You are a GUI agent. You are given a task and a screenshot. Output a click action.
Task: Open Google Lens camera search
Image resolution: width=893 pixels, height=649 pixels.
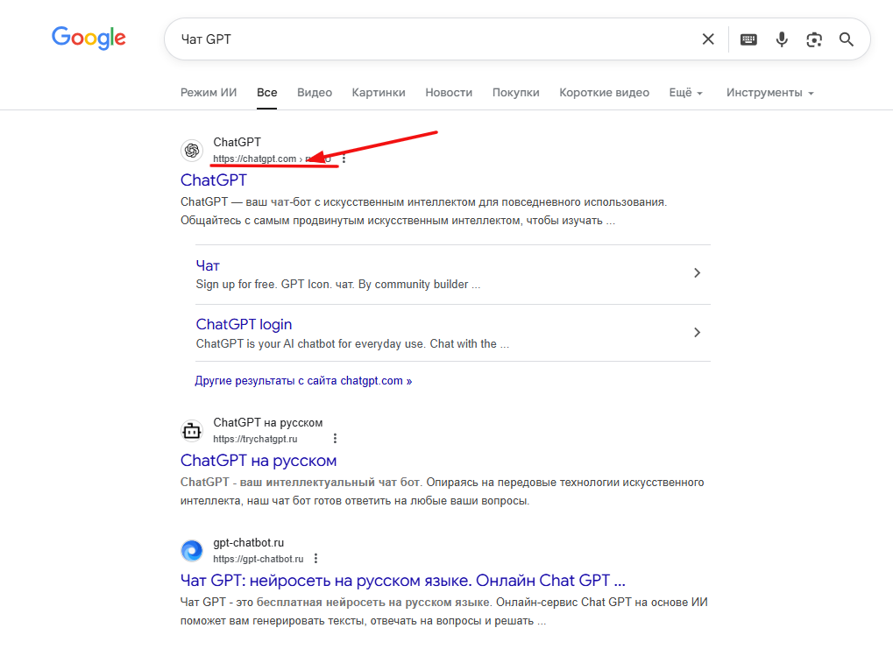coord(813,39)
